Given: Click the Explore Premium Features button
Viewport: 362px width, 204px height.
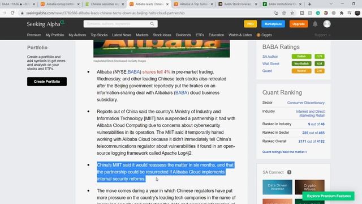Looking at the screenshot, I should pos(329,196).
